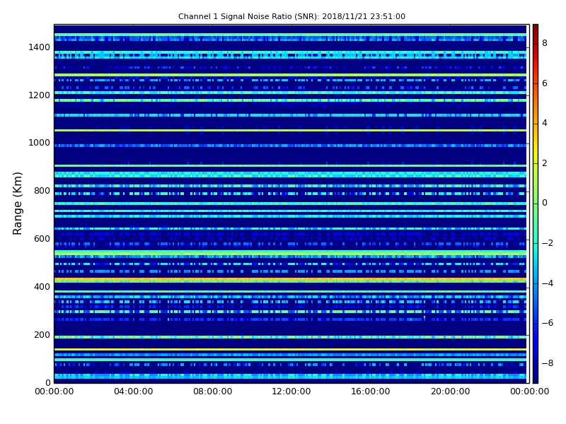Click the yellow SNR band near 1050 km
Screen dimensions: 566x424
coord(290,130)
